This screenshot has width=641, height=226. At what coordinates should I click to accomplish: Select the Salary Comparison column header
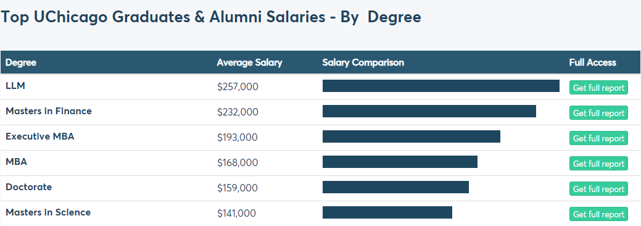coord(363,62)
